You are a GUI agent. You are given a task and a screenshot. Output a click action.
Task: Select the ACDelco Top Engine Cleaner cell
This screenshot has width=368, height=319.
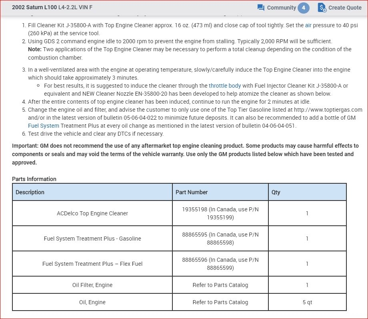[92, 213]
